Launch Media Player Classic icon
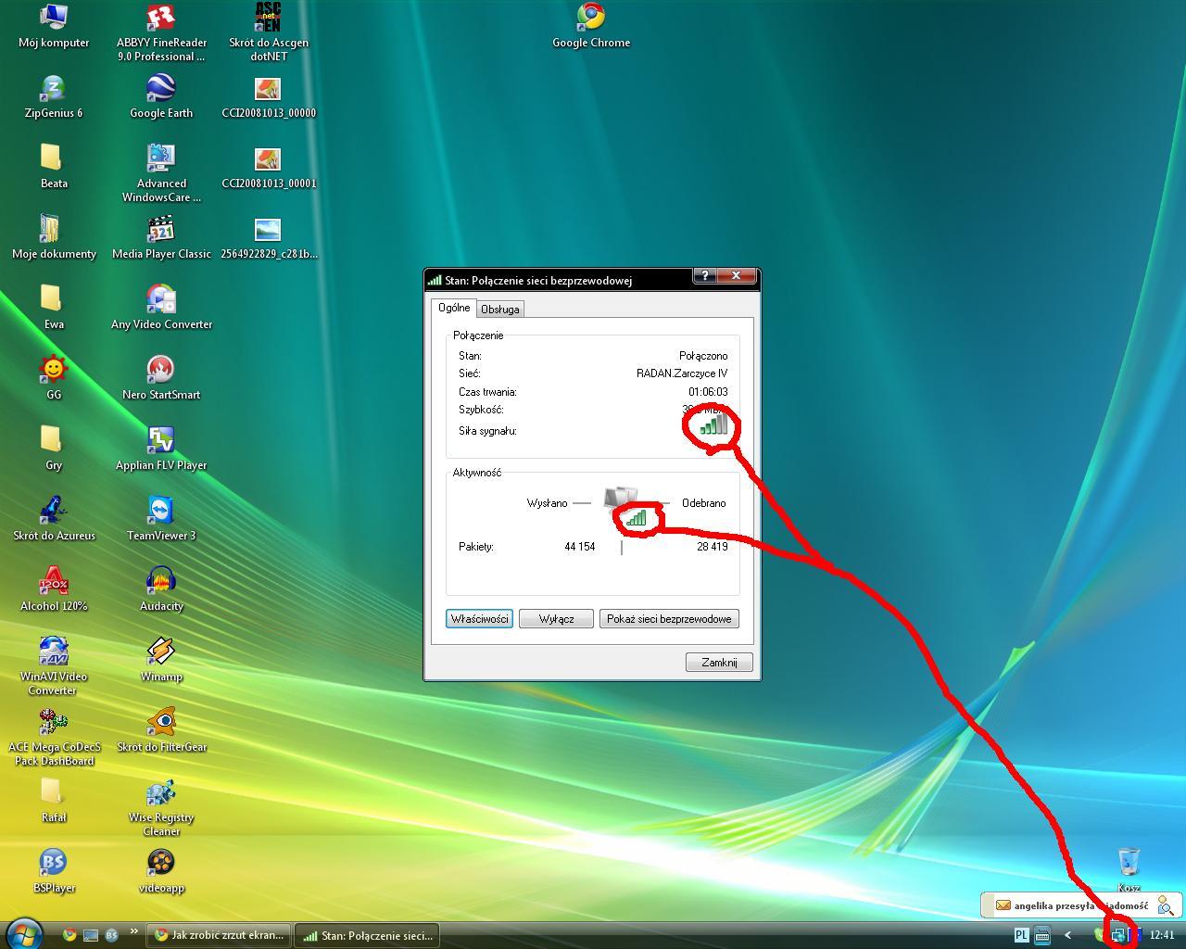The width and height of the screenshot is (1186, 949). tap(161, 237)
